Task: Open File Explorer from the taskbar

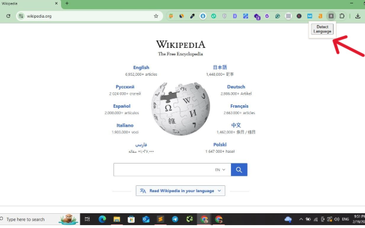Action: (116, 219)
